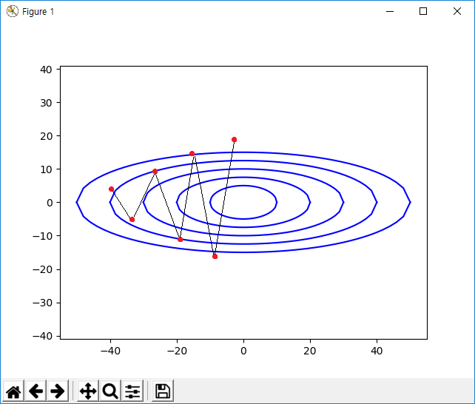Image resolution: width=475 pixels, height=404 pixels.
Task: Click the y-axis label −10
Action: [43, 236]
